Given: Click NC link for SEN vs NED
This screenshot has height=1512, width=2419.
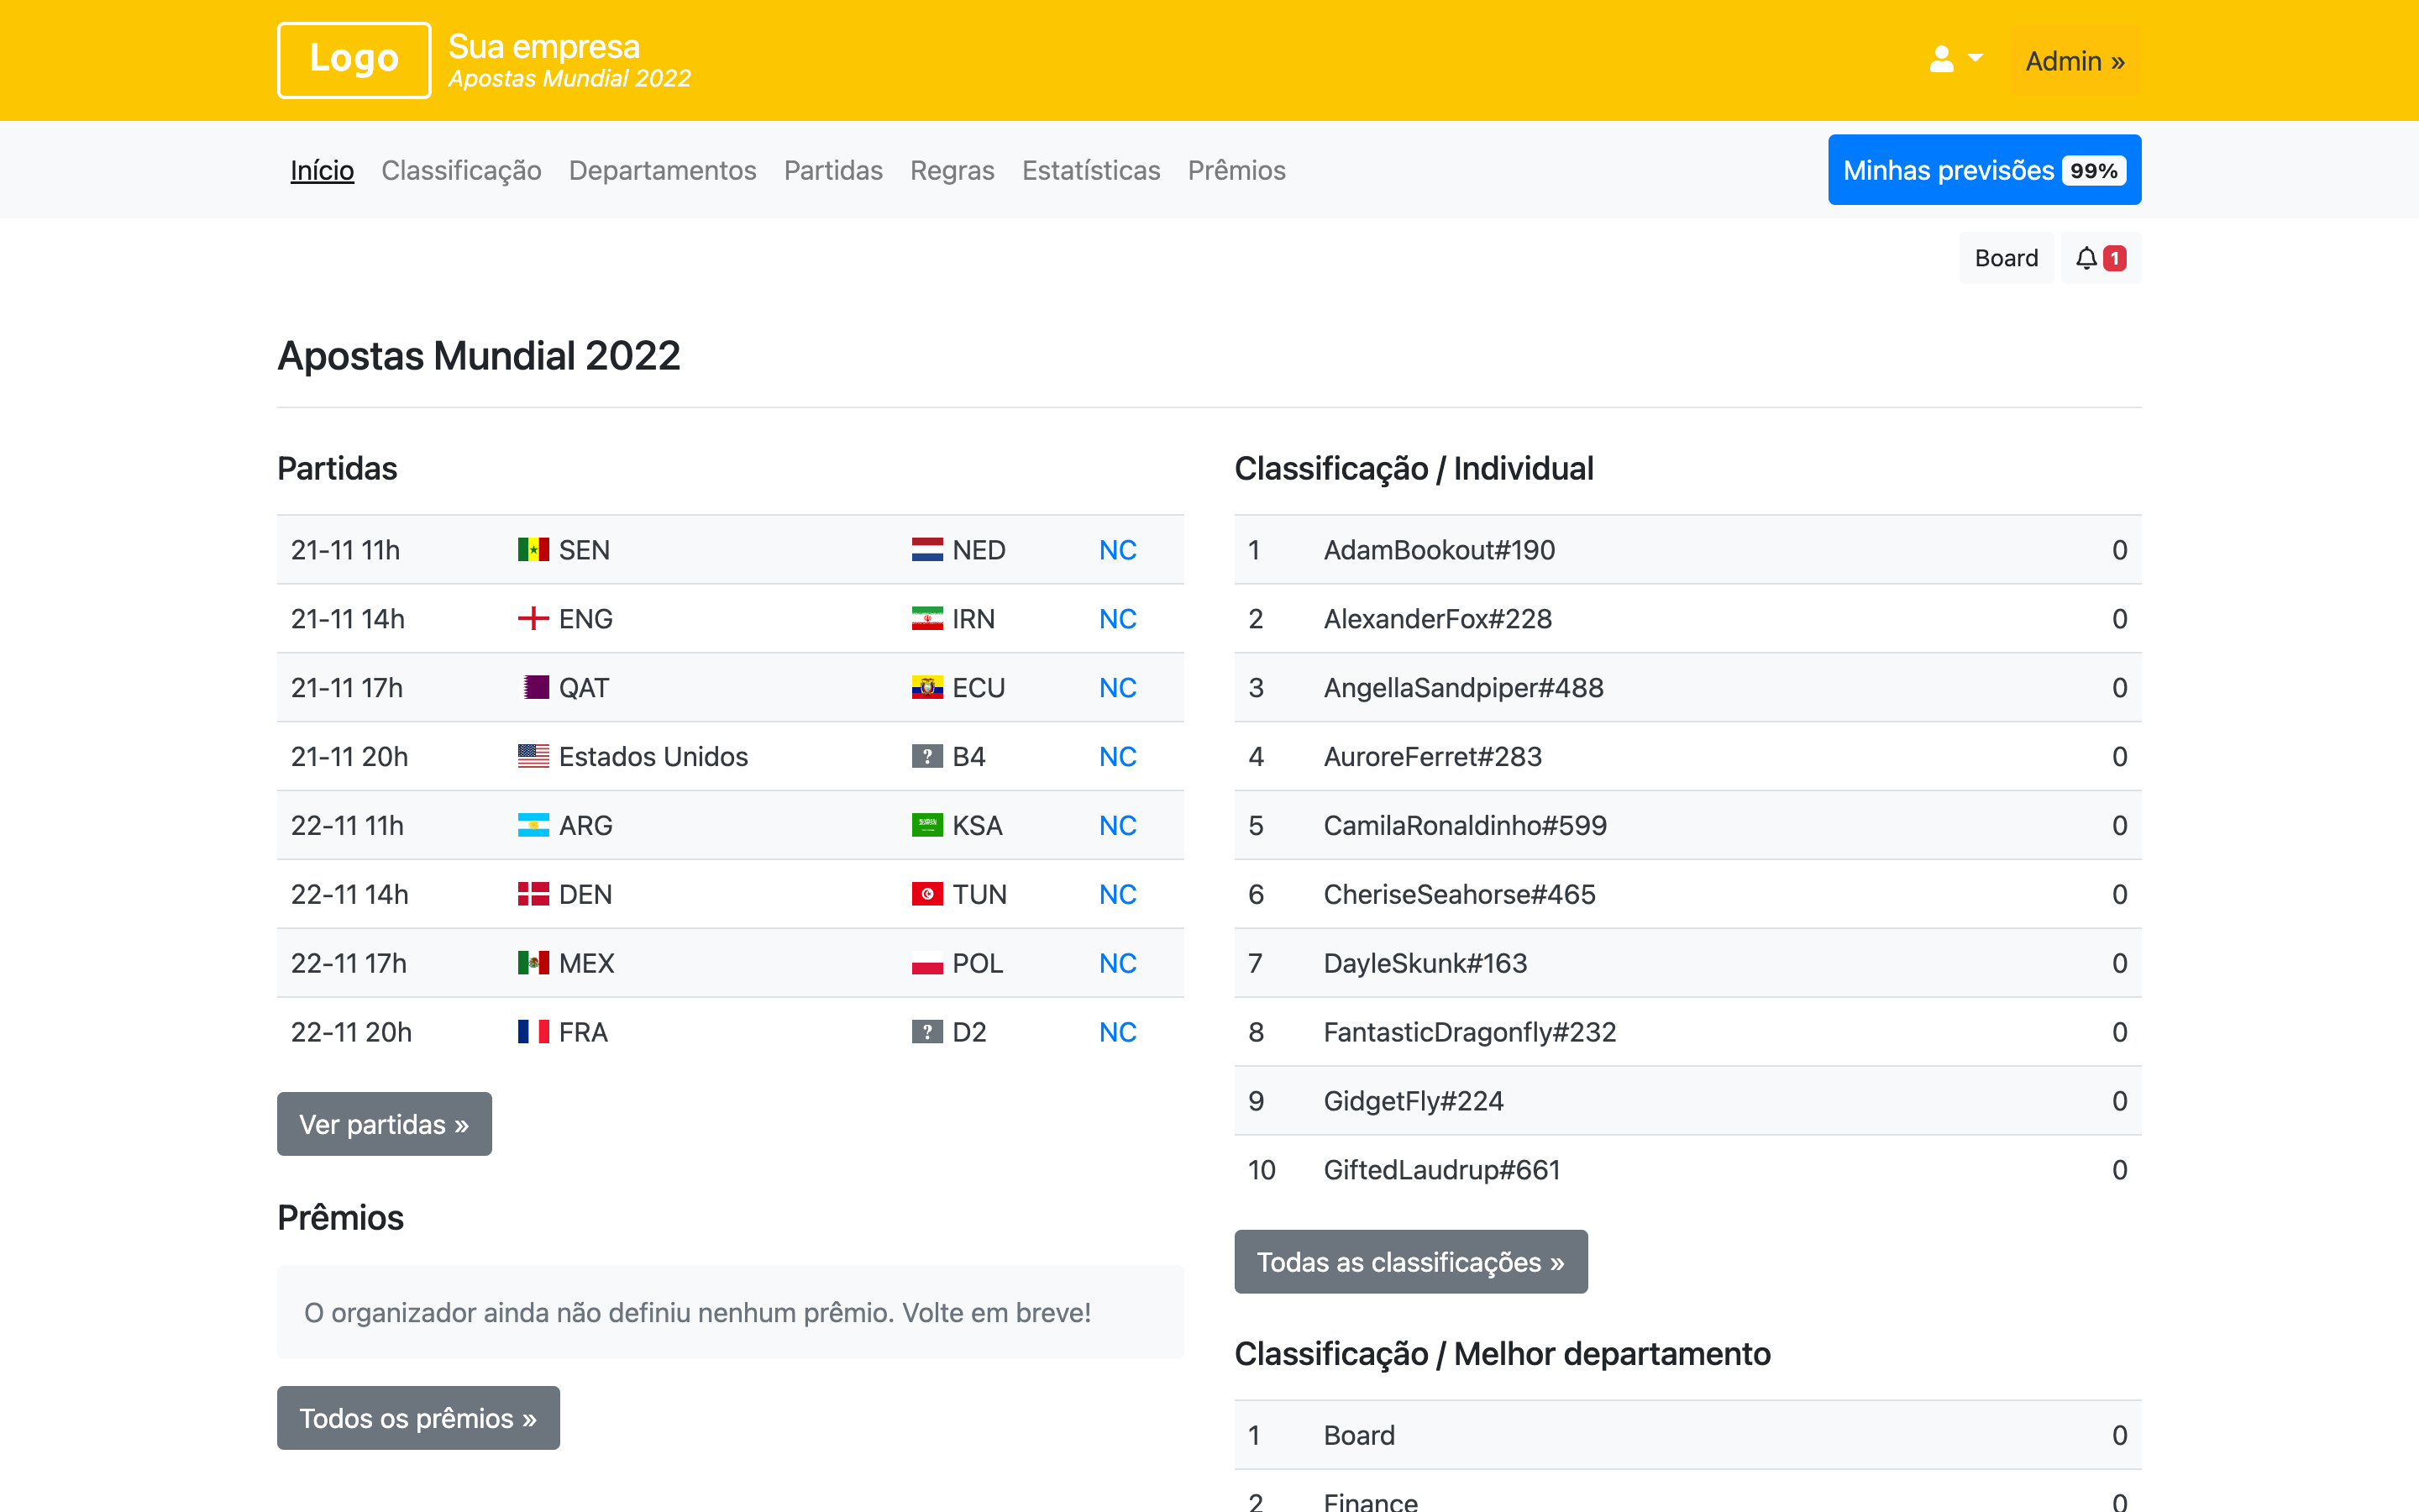Looking at the screenshot, I should [x=1118, y=550].
